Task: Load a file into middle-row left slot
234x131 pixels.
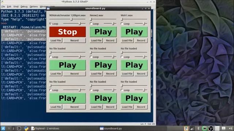Action: point(56,74)
